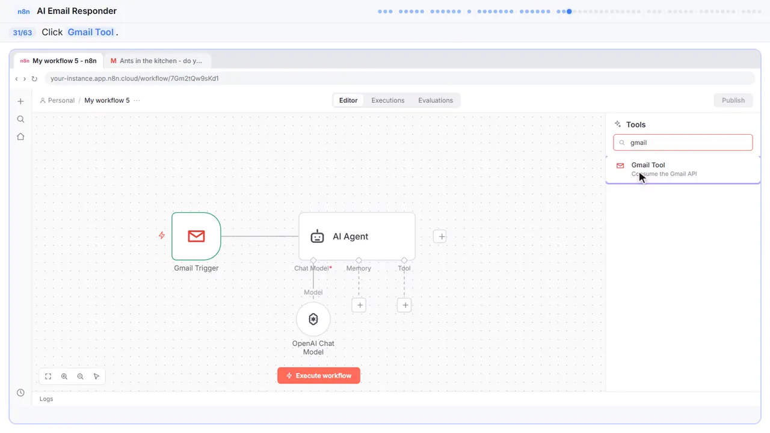
Task: Switch to 'Ants in the kitchen' browser tab
Action: point(157,61)
